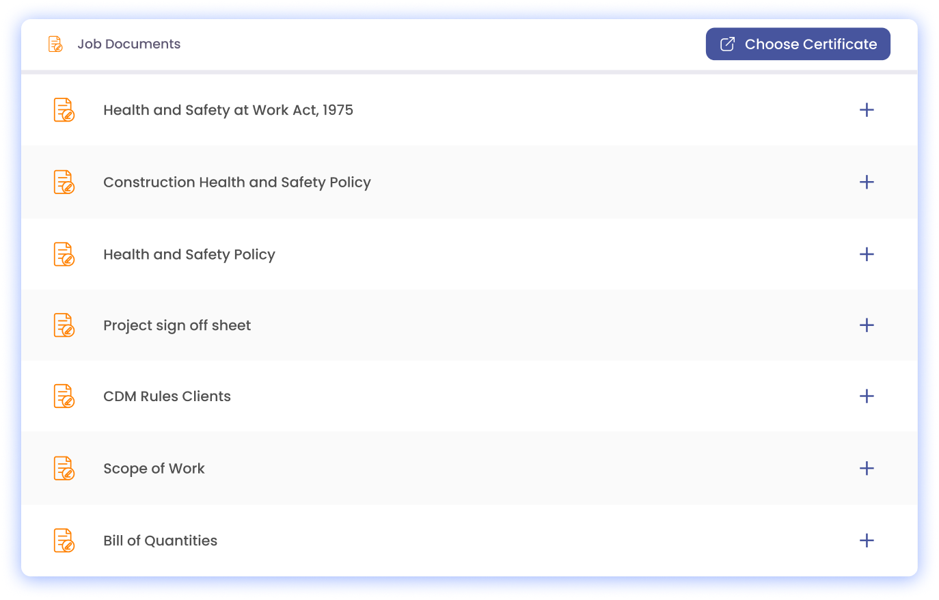Click document icon next to Bill of Quantities
This screenshot has width=939, height=600.
pos(64,541)
